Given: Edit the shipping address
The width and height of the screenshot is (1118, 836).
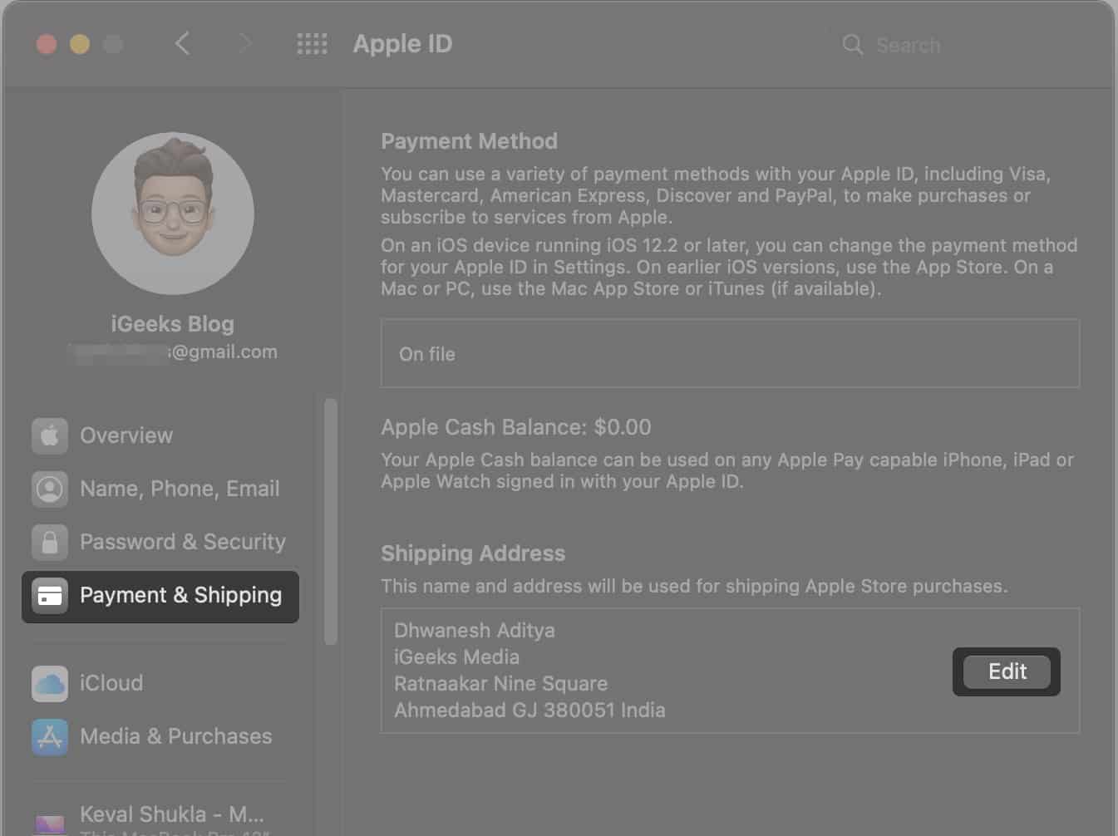Looking at the screenshot, I should pos(1007,671).
